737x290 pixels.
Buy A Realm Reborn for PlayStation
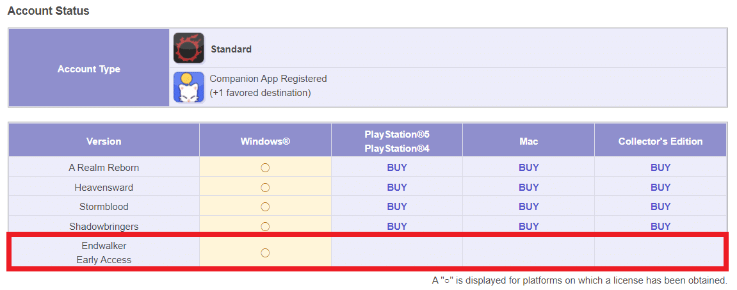tap(397, 167)
